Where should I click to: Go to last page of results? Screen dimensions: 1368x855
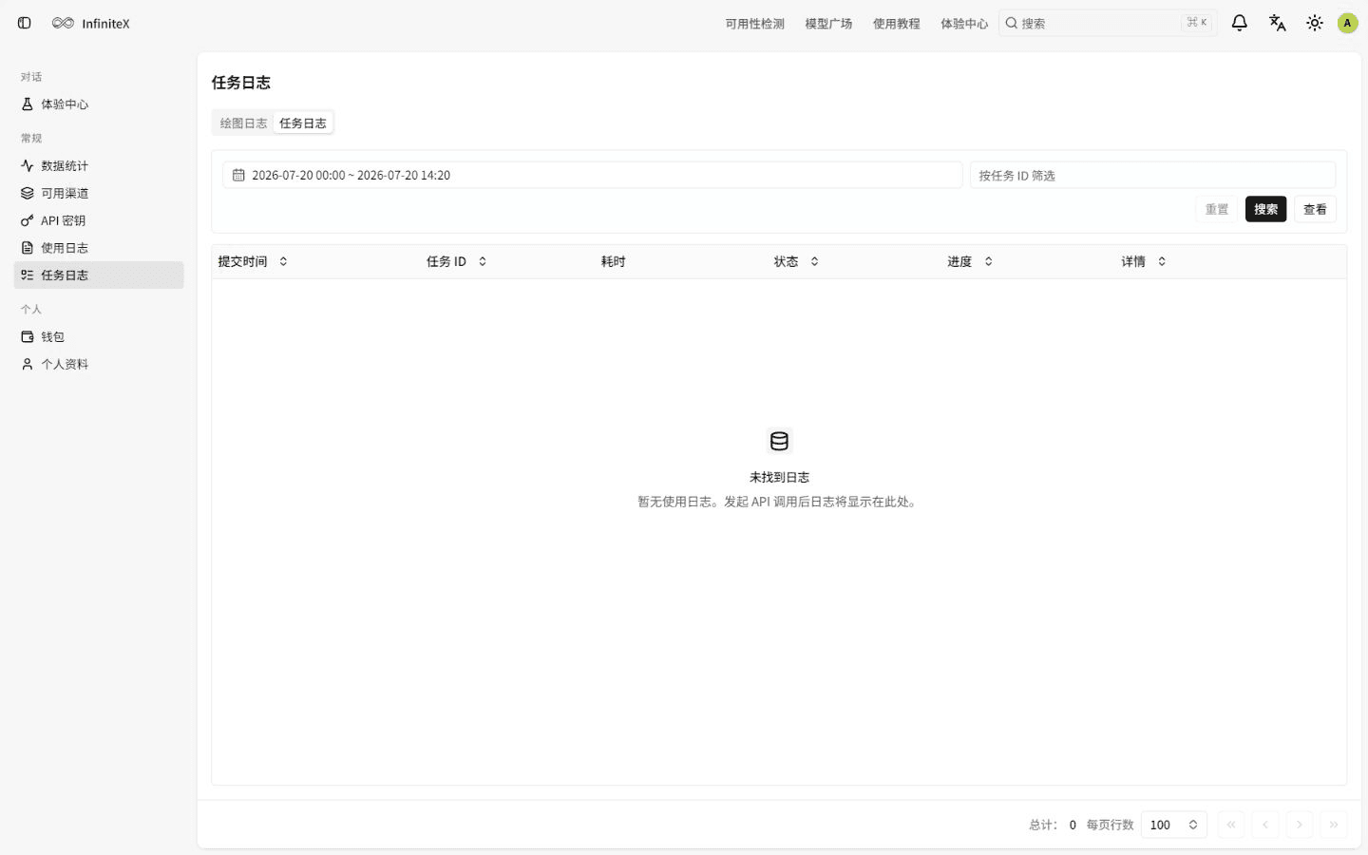click(1334, 825)
